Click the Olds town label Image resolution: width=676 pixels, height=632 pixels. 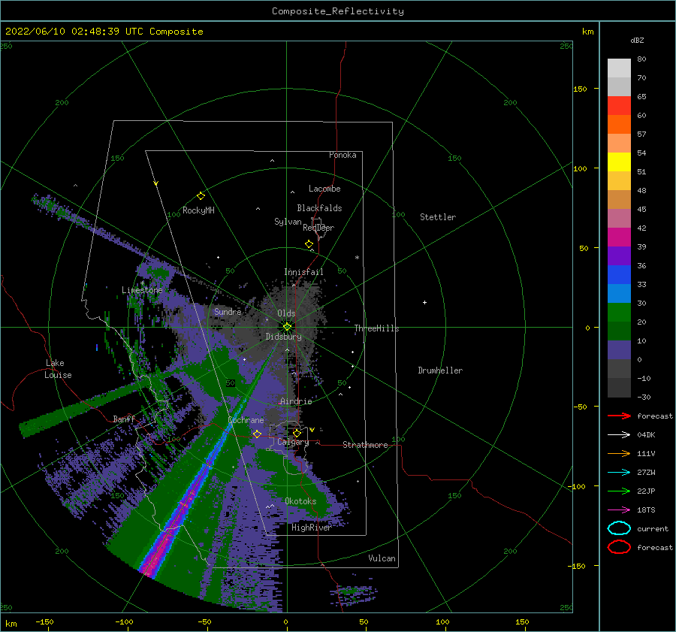(286, 313)
